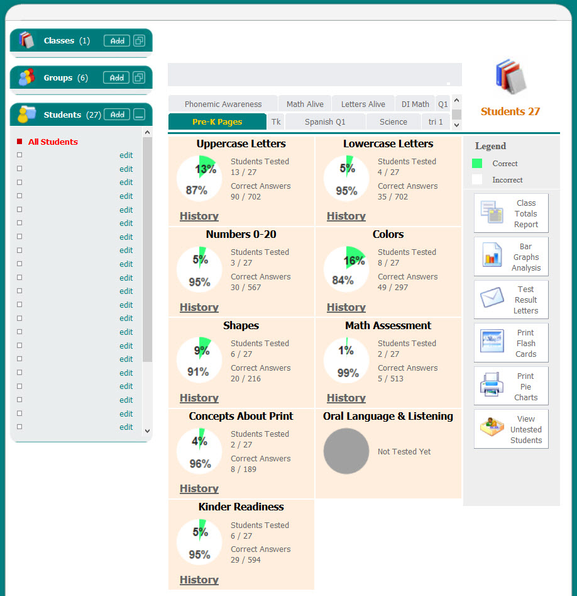Open Shapes History link
The height and width of the screenshot is (596, 577).
click(x=199, y=398)
